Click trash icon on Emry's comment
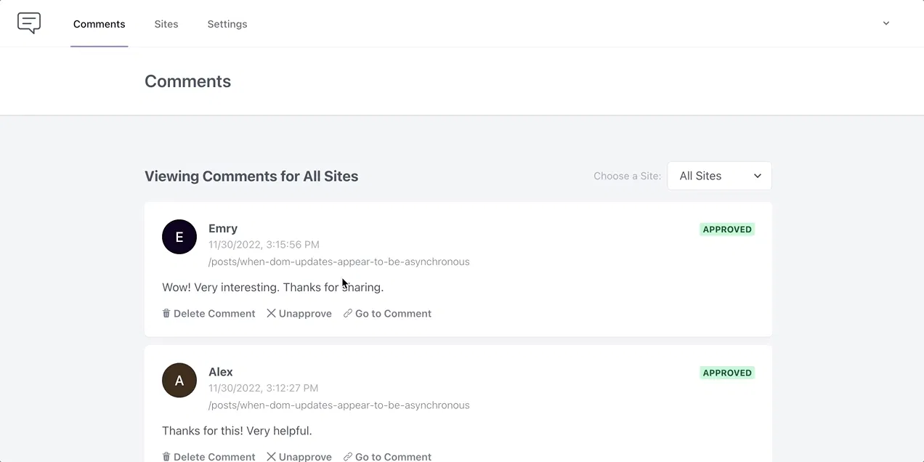This screenshot has width=924, height=462. coord(166,314)
